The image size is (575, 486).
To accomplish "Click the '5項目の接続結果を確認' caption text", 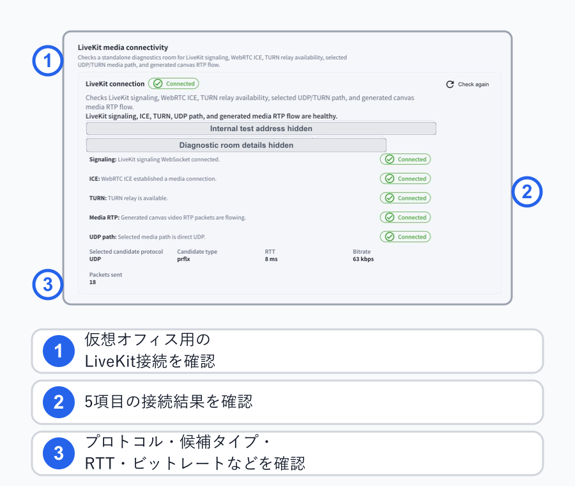I will [x=168, y=402].
